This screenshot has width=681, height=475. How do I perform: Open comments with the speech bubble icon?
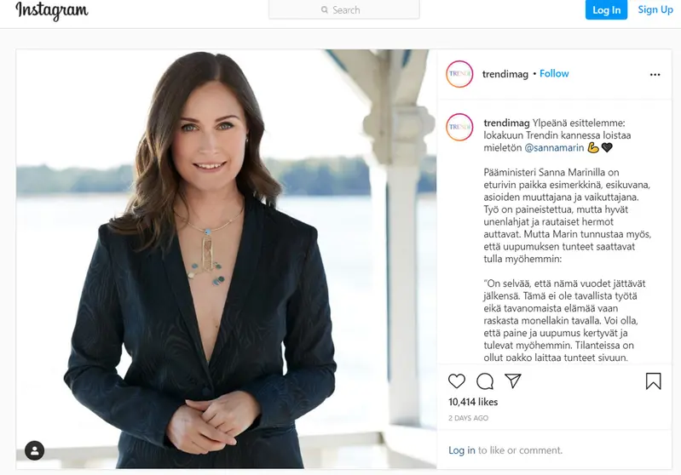point(485,381)
